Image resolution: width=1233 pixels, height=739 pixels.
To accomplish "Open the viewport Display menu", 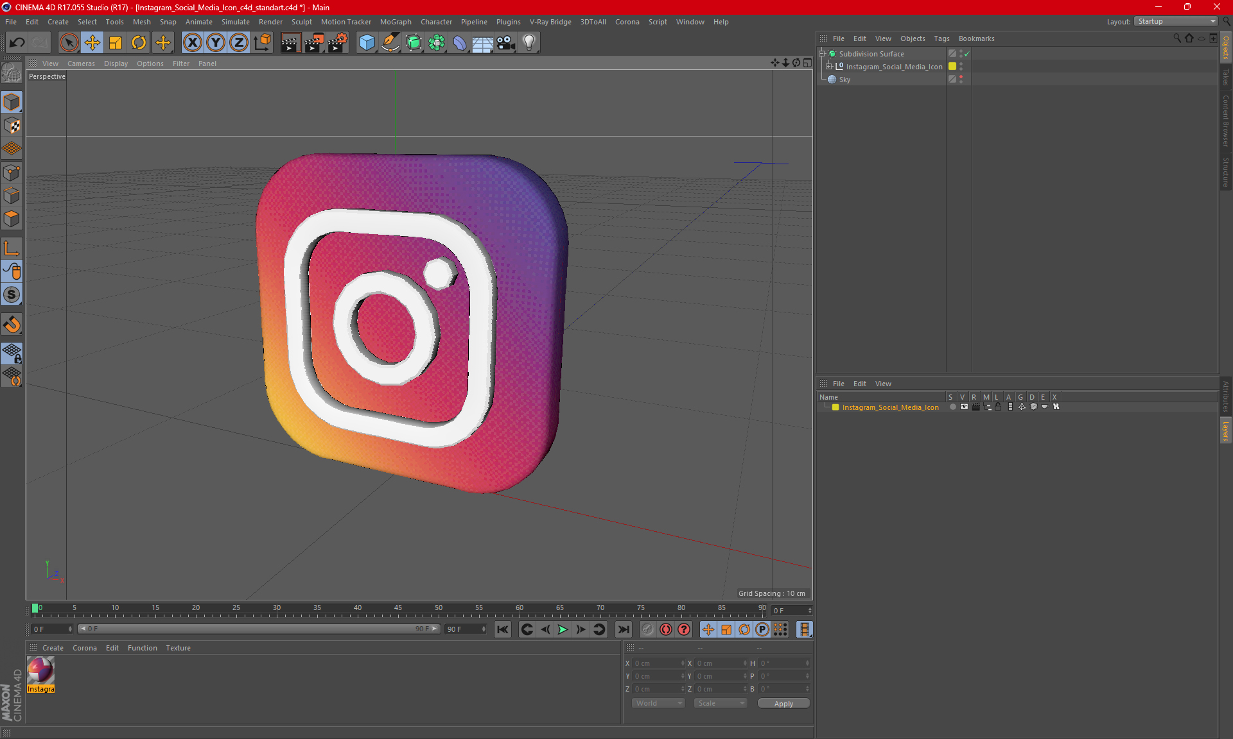I will click(x=116, y=64).
